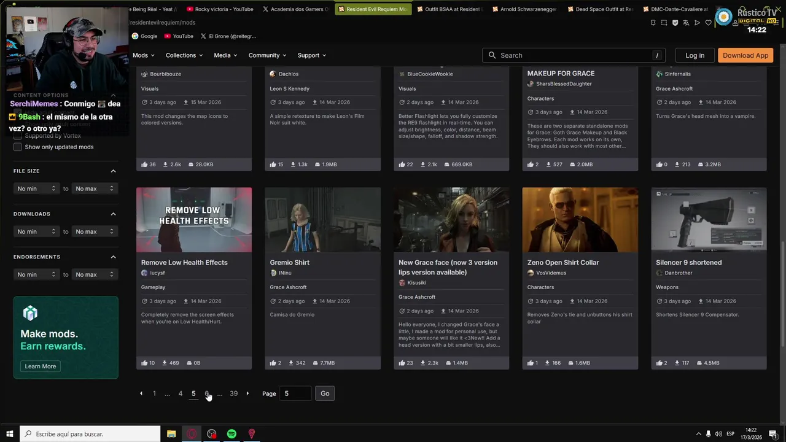The height and width of the screenshot is (442, 786).
Task: Click the YouTube bookmark in bookmarks bar
Action: (x=178, y=36)
